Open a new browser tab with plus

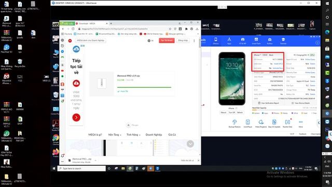pos(111,23)
